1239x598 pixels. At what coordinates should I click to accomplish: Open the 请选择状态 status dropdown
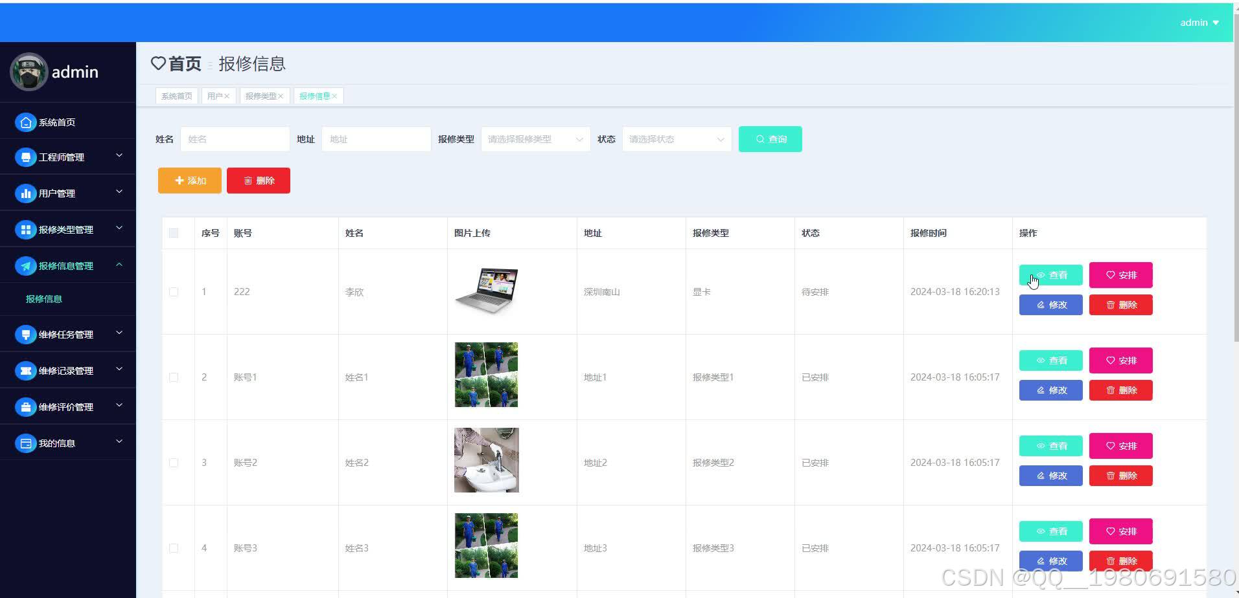tap(675, 138)
